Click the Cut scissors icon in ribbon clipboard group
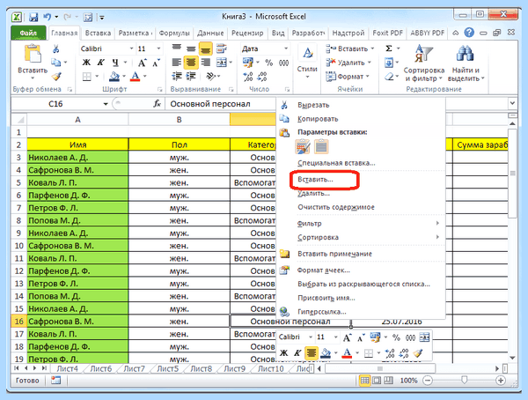This screenshot has height=400, width=528. click(56, 49)
